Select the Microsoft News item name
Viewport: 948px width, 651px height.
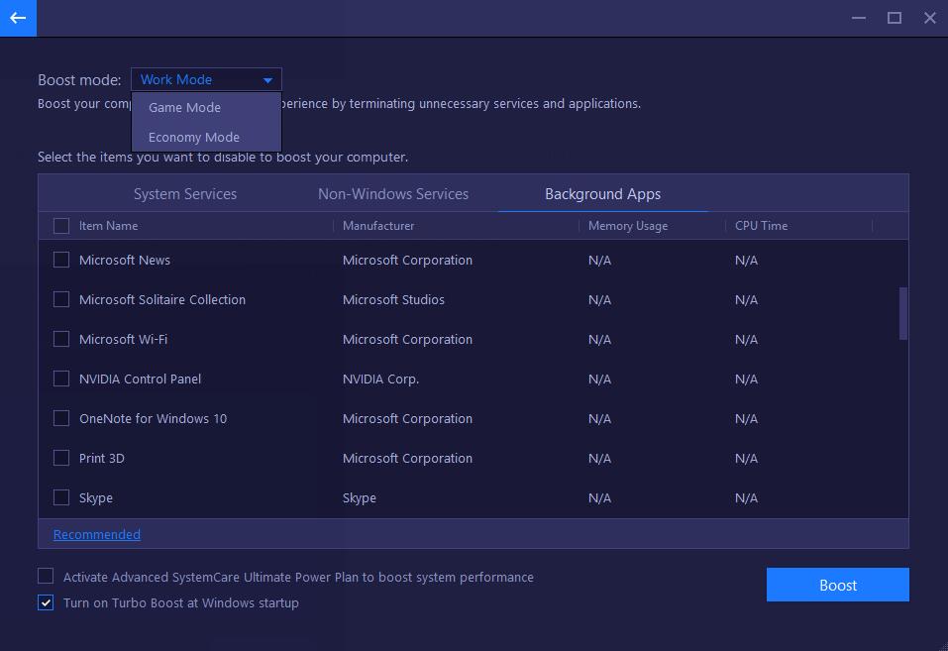pos(125,261)
